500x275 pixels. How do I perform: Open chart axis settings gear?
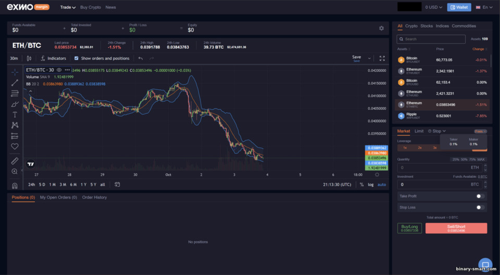pos(377,175)
